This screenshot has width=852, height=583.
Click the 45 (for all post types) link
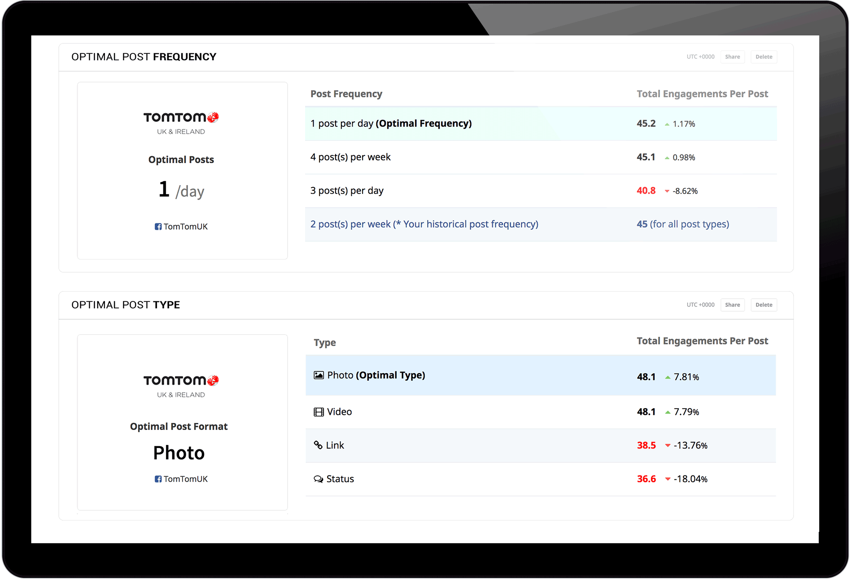(682, 224)
